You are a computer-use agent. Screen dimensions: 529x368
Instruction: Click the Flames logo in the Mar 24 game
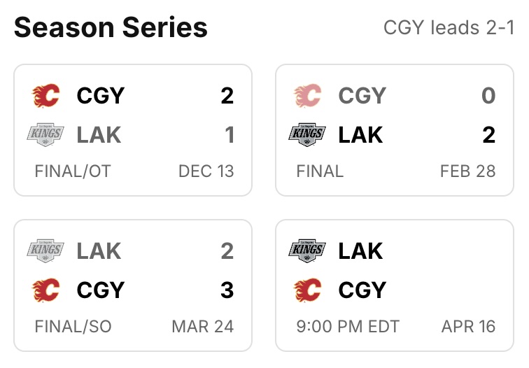46,290
